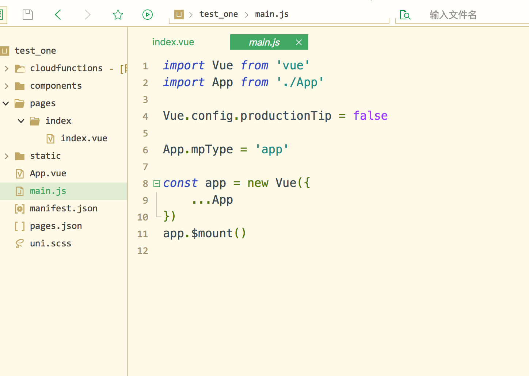Click the Run play icon
The image size is (529, 376).
(148, 15)
